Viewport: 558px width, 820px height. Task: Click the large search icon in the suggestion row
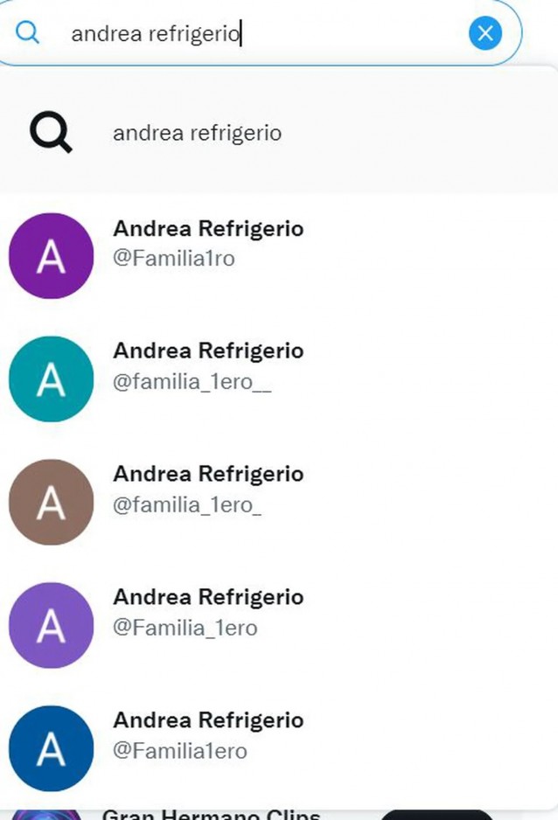click(x=51, y=133)
